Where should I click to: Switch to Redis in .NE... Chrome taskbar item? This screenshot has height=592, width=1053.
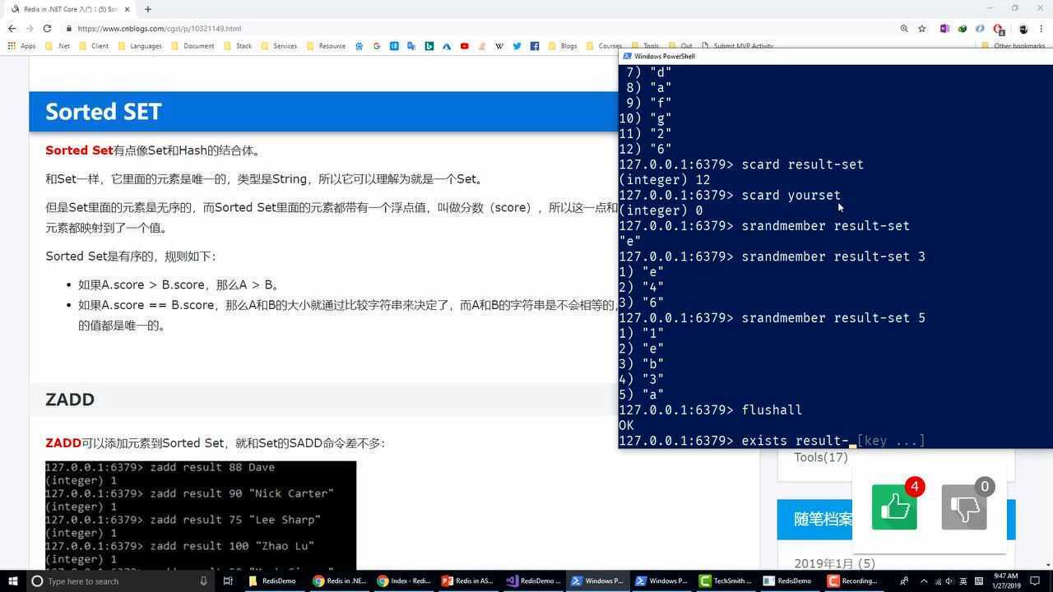pos(339,580)
